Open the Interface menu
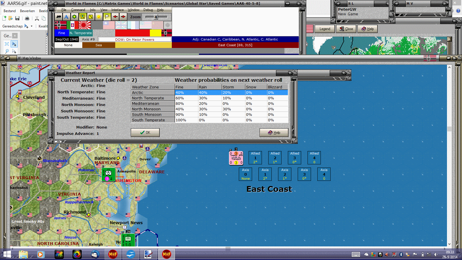Image resolution: width=462 pixels, height=260 pixels. coord(118,10)
